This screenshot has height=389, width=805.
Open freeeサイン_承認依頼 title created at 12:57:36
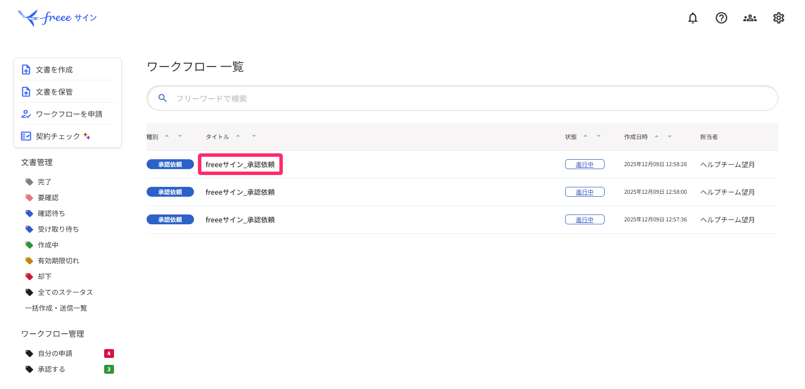240,220
